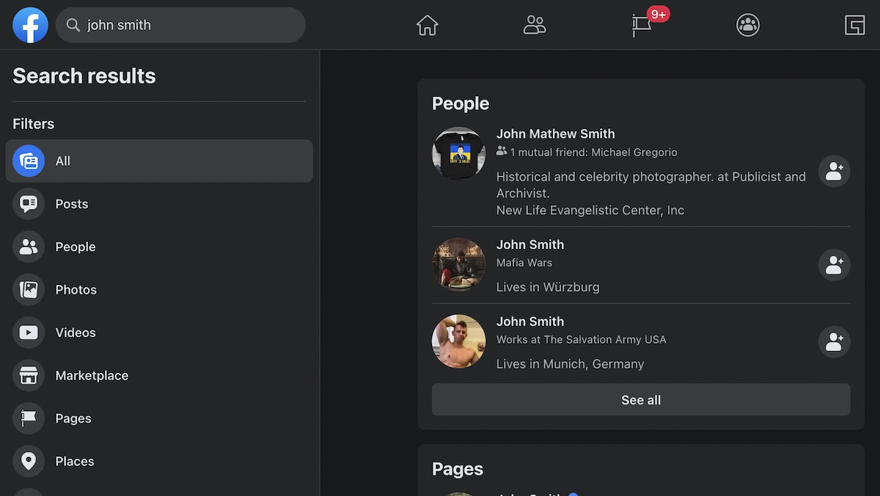Open John Mathew Smith profile name link
The image size is (880, 496).
pyautogui.click(x=555, y=134)
